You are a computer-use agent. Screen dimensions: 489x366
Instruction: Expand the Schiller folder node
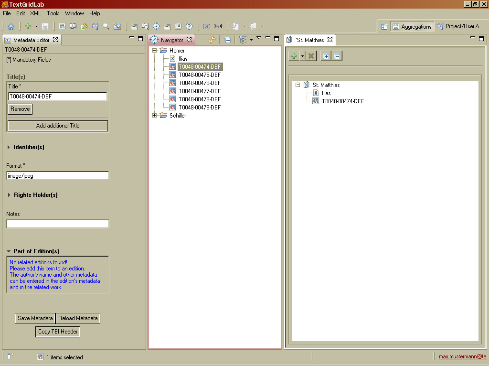(155, 116)
